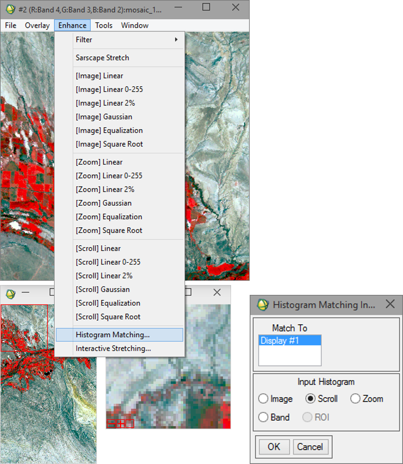
Task: Close the Enhance menu
Action: click(73, 25)
